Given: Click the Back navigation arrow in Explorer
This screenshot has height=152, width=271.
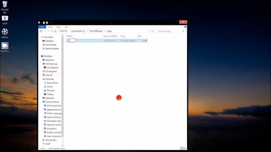Looking at the screenshot, I should click(41, 31).
